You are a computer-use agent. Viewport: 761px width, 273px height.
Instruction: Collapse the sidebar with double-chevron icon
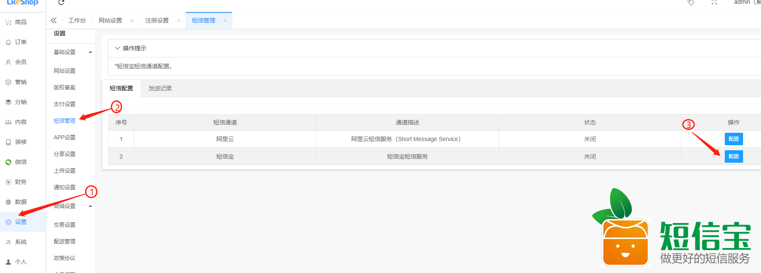[54, 20]
